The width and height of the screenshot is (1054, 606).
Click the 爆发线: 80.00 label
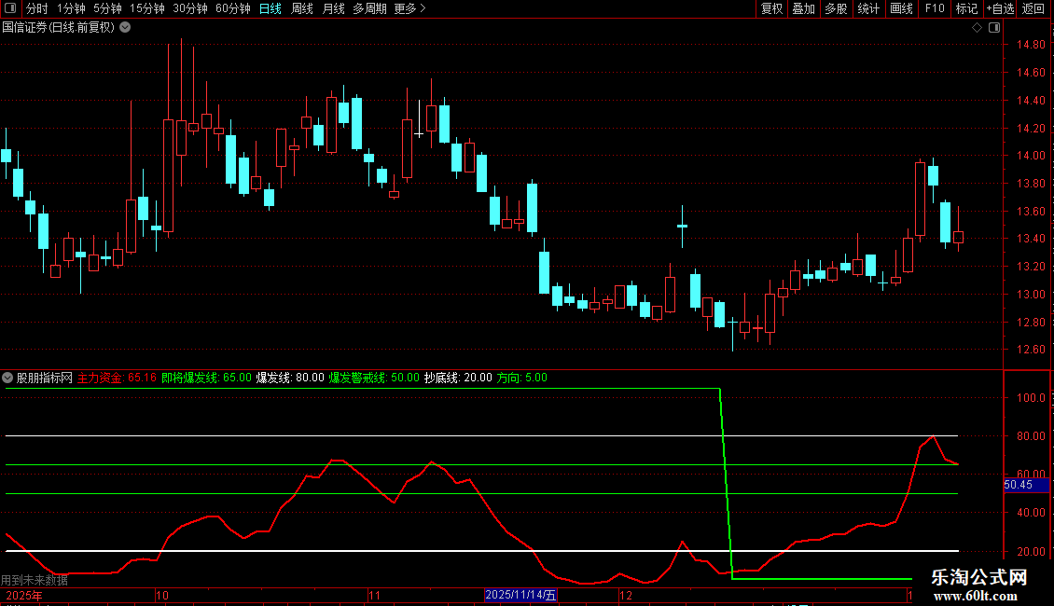click(290, 378)
